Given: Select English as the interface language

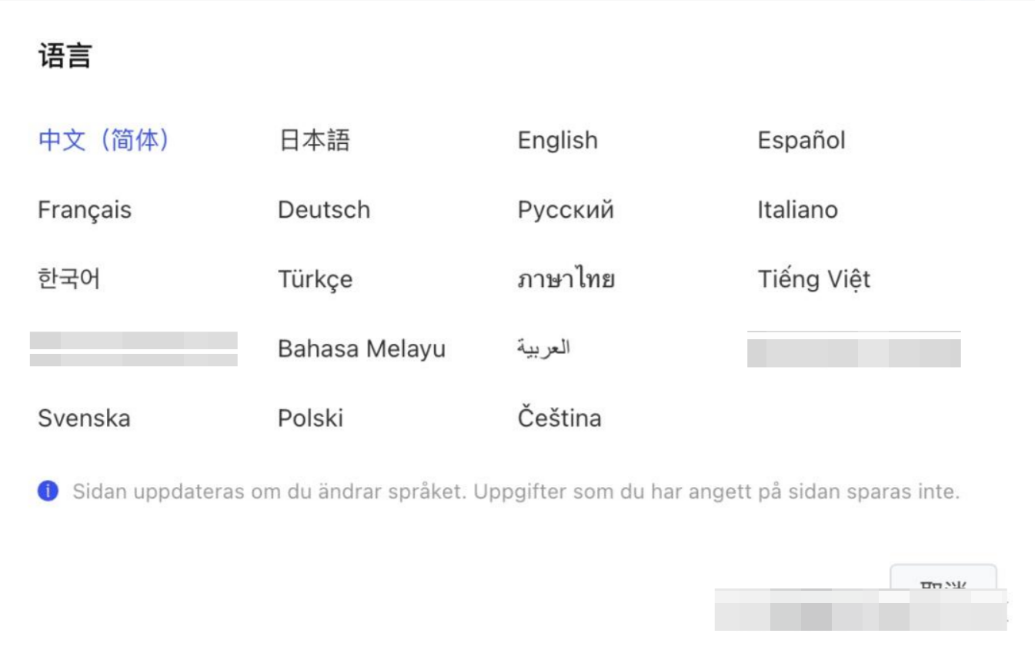Looking at the screenshot, I should pyautogui.click(x=558, y=140).
